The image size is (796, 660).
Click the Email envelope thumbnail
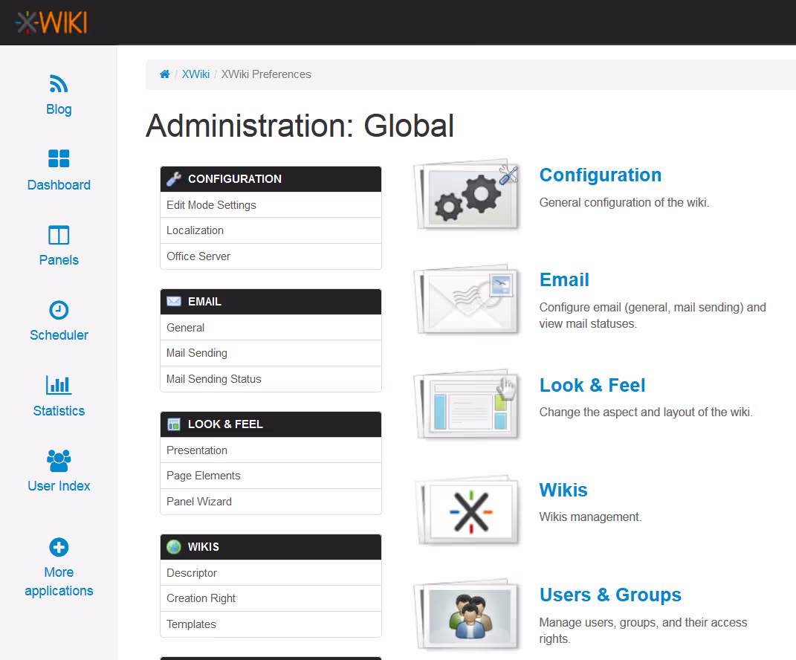[x=467, y=300]
